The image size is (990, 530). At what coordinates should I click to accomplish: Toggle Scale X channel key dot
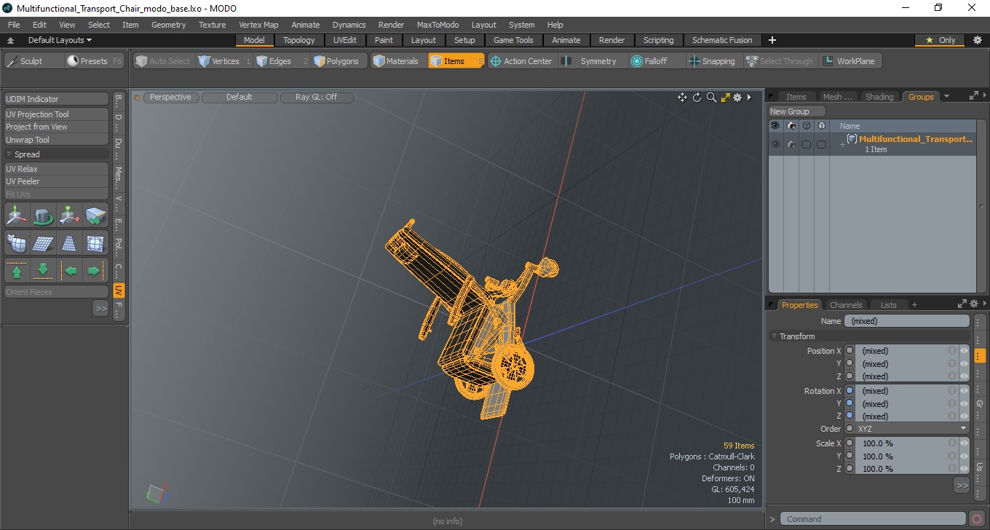click(x=850, y=443)
